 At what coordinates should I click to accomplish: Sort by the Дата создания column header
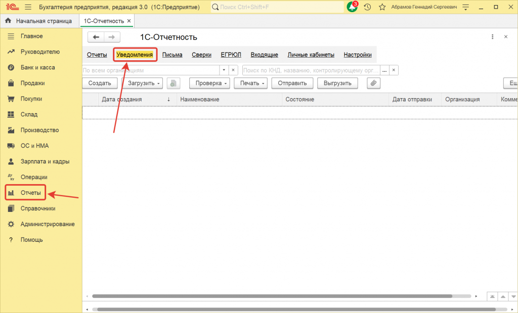(121, 100)
